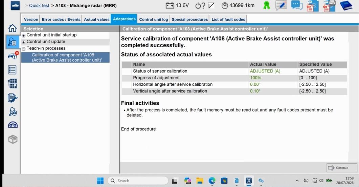The height and width of the screenshot is (187, 359).
Task: Click the 'Name' column header
Action: click(x=139, y=64)
